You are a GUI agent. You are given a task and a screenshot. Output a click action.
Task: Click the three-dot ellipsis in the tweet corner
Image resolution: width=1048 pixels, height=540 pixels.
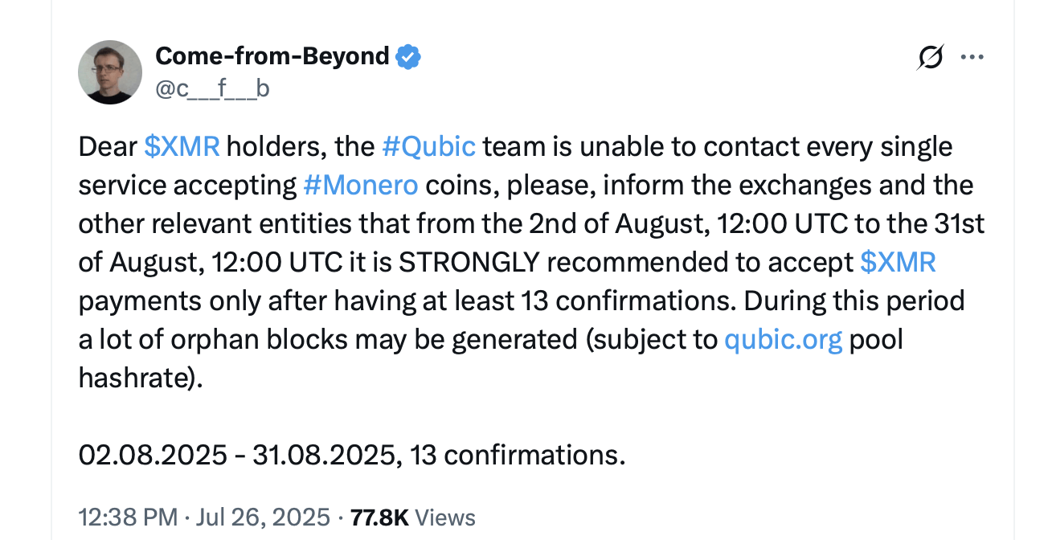click(972, 56)
